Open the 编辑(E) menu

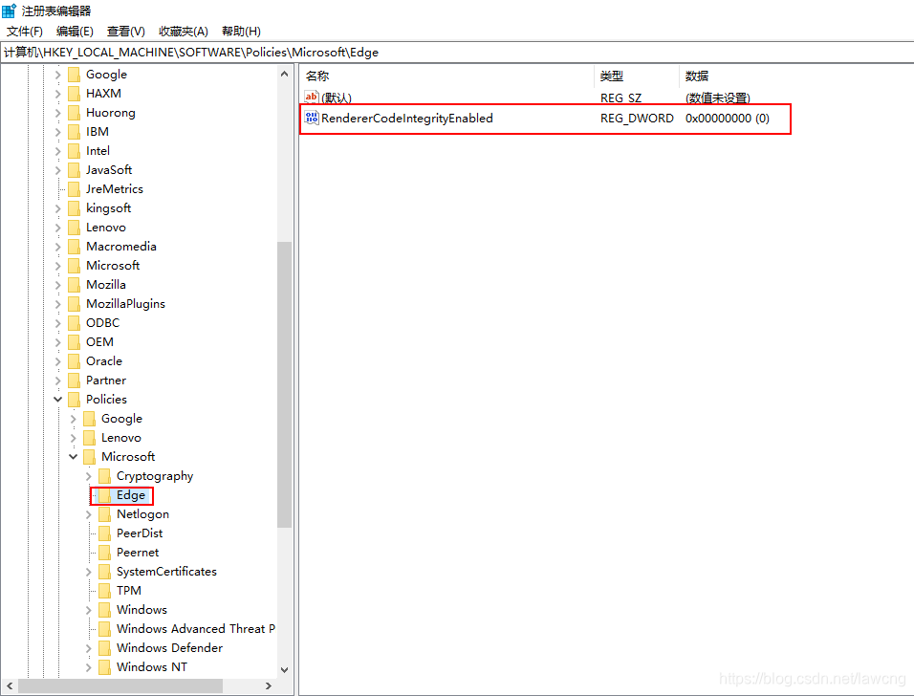(x=75, y=32)
